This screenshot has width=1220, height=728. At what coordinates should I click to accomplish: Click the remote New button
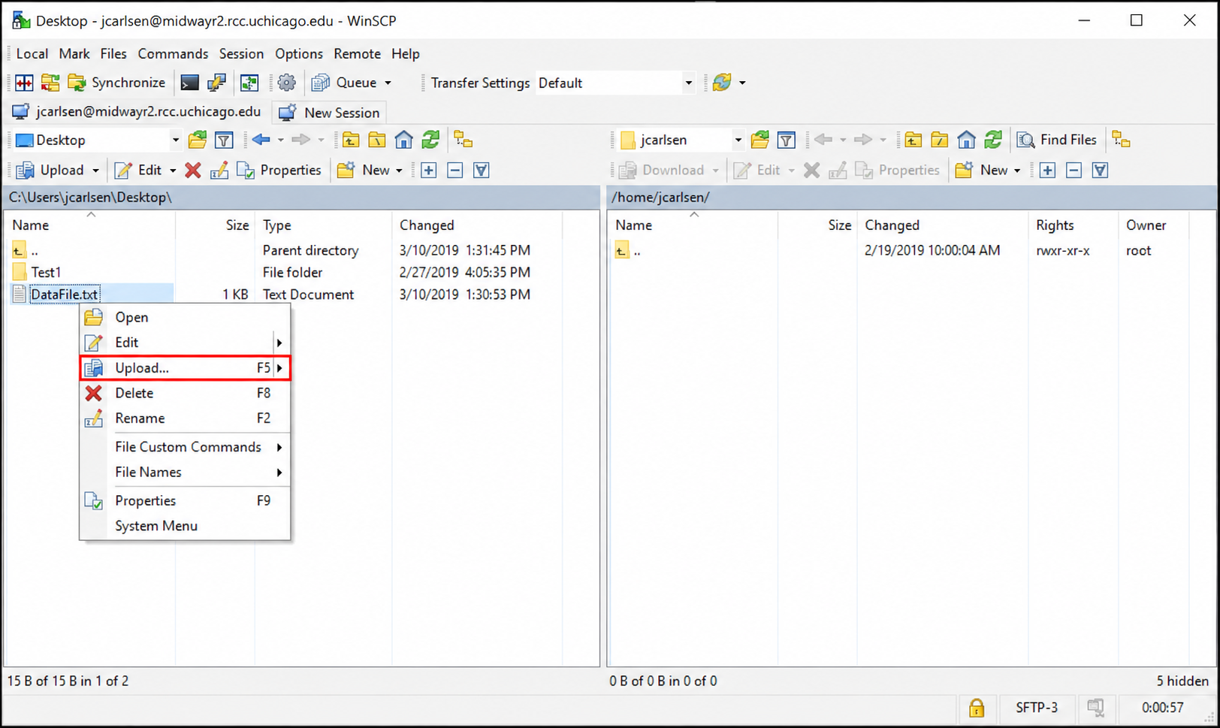pyautogui.click(x=983, y=170)
